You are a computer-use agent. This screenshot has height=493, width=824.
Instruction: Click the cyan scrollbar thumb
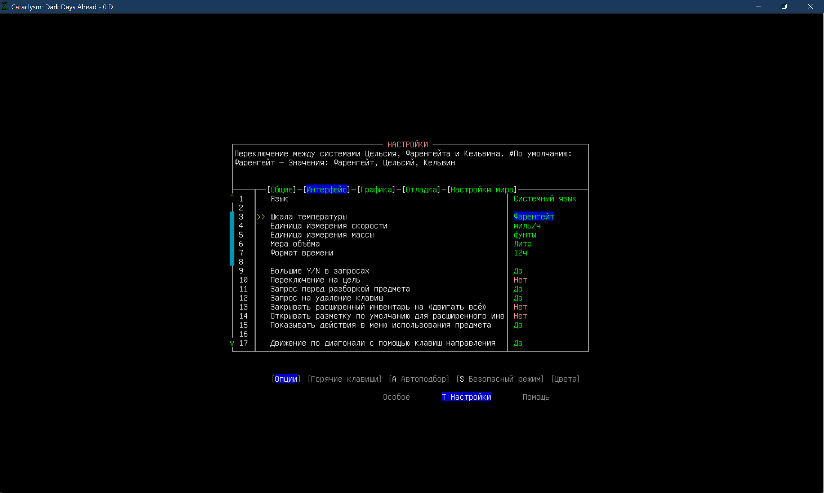232,239
